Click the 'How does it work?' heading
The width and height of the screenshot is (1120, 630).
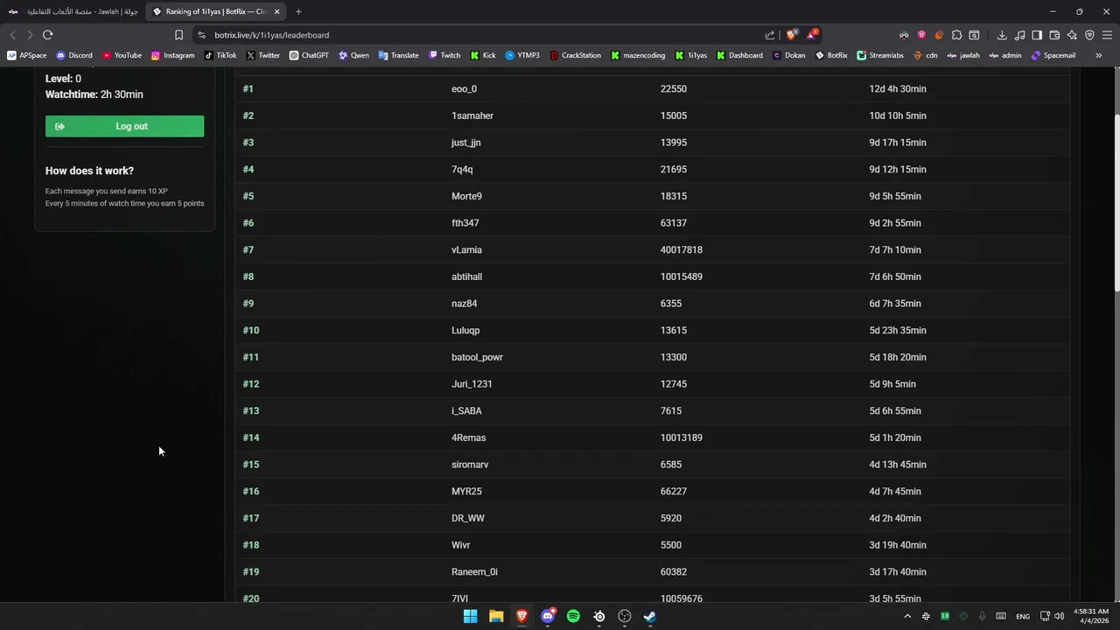tap(89, 171)
